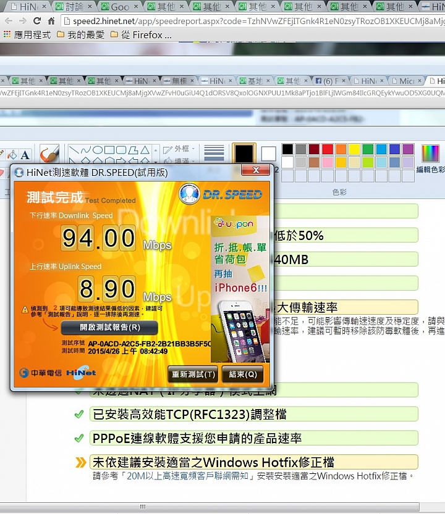
Task: Switch to the 基地 tab in inner browser
Action: click(255, 81)
